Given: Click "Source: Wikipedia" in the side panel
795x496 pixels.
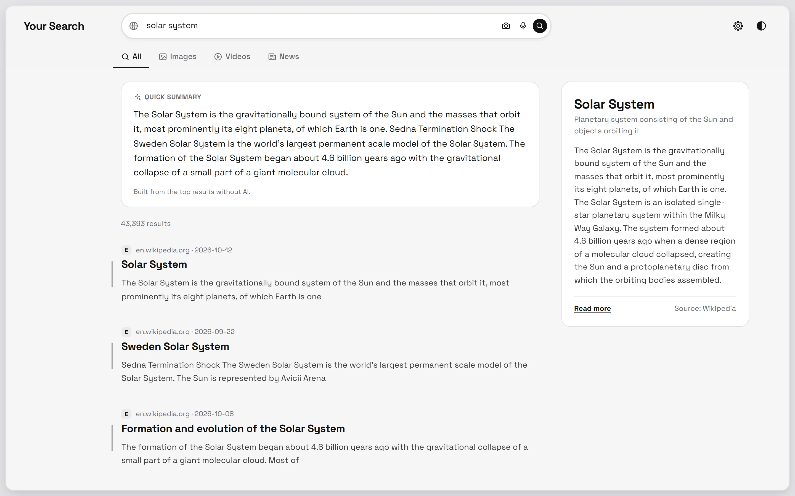Looking at the screenshot, I should [x=705, y=308].
